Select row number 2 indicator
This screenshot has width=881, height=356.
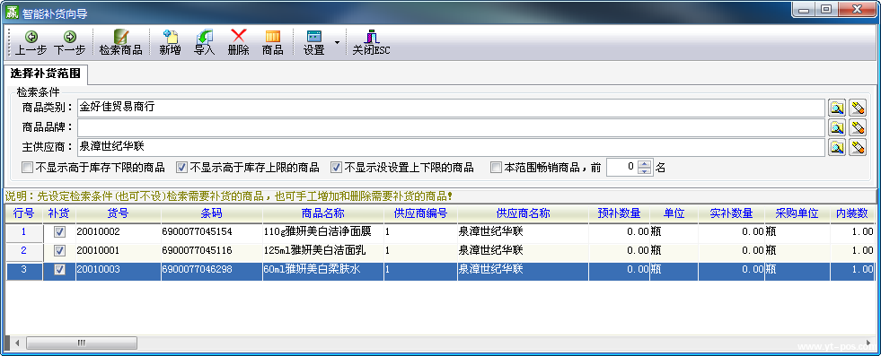[23, 250]
